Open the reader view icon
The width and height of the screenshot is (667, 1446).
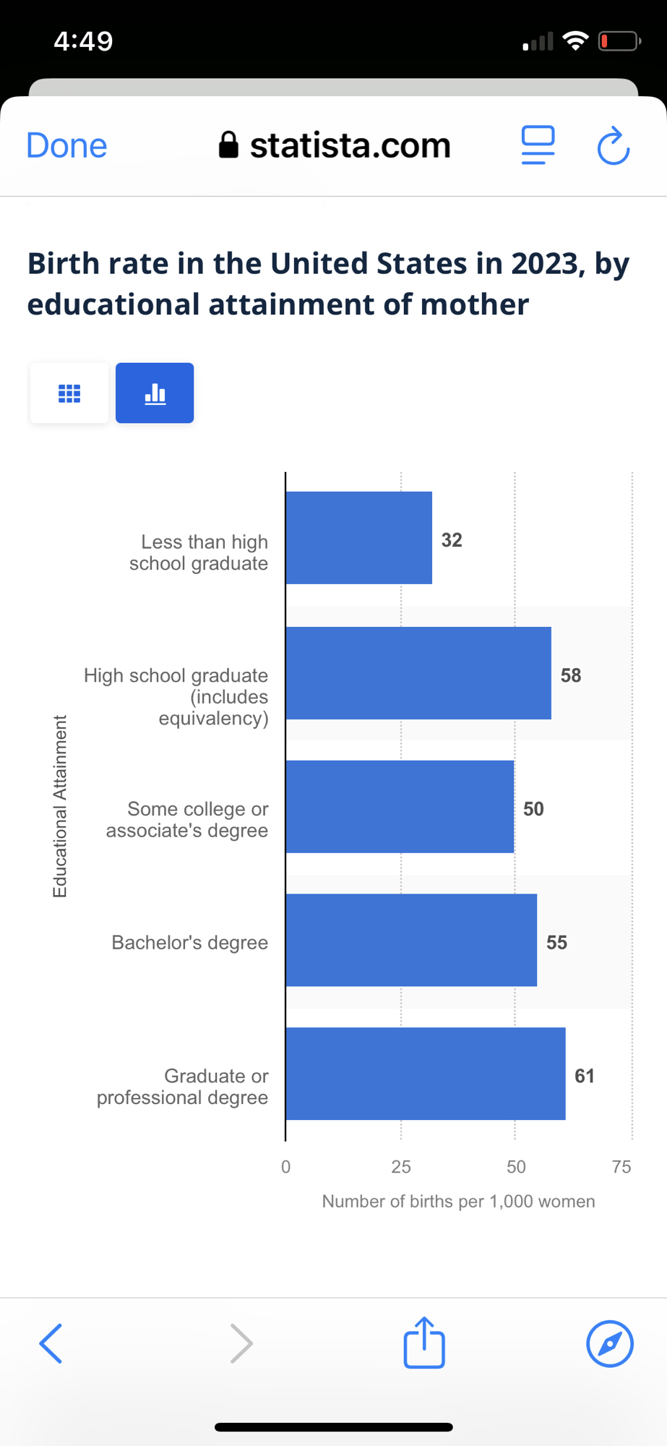click(538, 145)
